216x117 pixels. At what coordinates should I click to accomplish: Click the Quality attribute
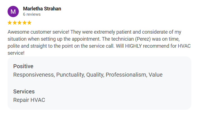pos(95,75)
